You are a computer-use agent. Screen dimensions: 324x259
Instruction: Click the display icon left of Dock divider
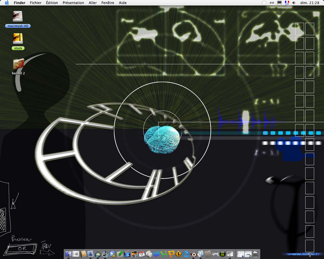tap(230, 254)
